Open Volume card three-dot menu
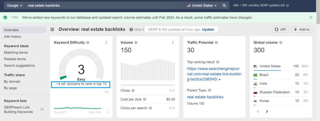 (173, 42)
